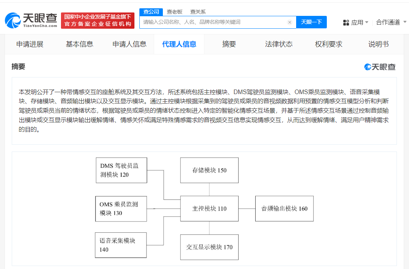Viewport: 409px width, 269px height.
Task: Switch to the 查老板 search tab
Action: point(175,12)
